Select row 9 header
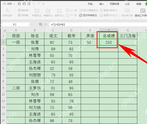The image size is (147, 124). 3,88
